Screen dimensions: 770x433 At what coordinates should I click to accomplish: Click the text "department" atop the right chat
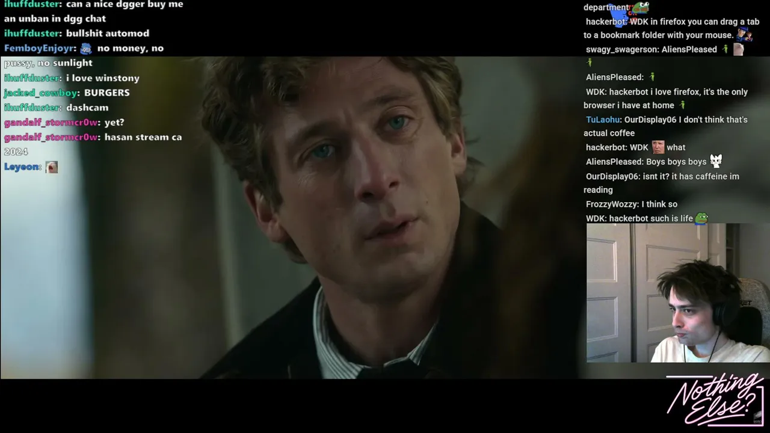[606, 8]
